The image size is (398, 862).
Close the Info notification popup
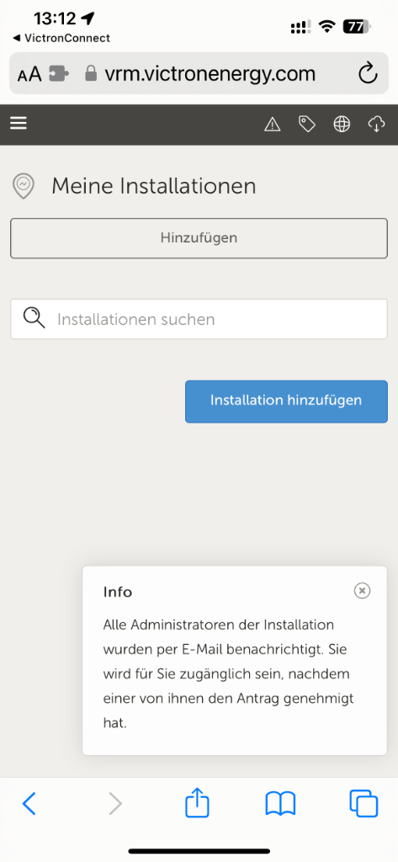(362, 590)
